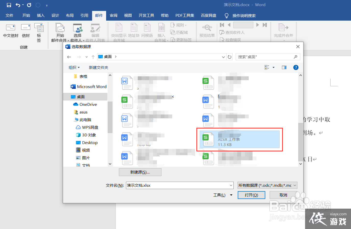This screenshot has width=351, height=229.
Task: Click the change view icon in dialog
Action: click(x=267, y=67)
